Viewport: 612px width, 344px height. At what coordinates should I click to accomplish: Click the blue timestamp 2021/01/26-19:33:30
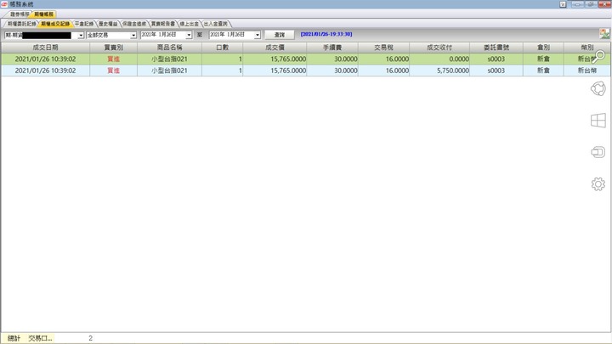coord(326,34)
